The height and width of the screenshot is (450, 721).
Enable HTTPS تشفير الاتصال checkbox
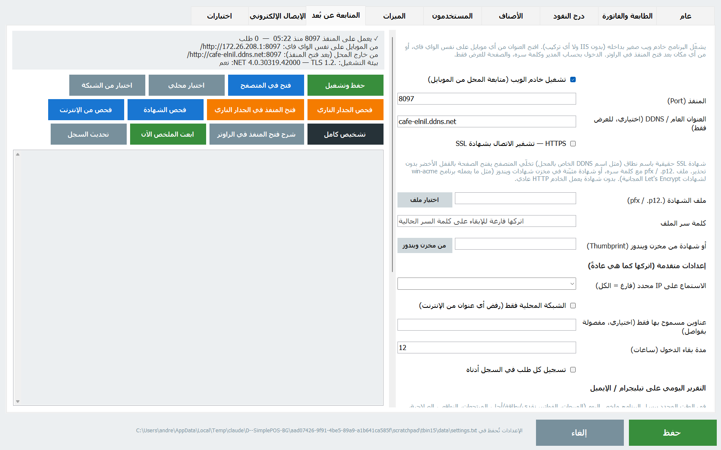click(x=573, y=143)
